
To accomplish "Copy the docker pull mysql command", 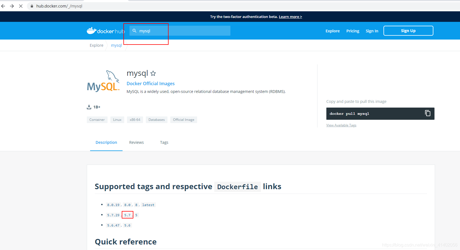I will click(428, 113).
